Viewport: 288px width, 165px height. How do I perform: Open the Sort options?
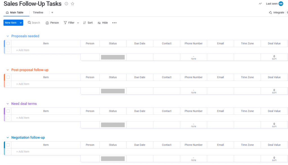click(88, 22)
